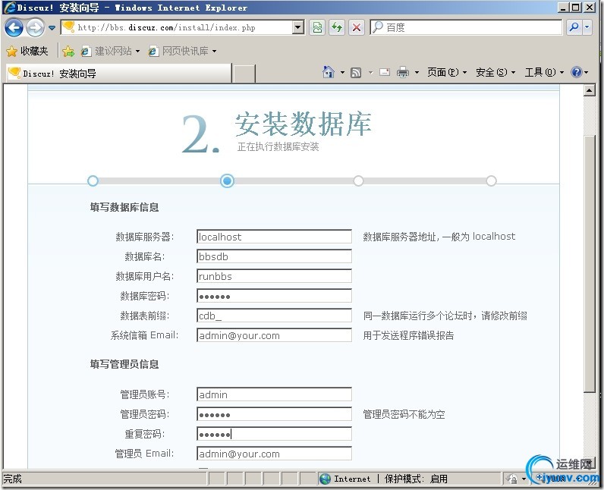Open the recent pages dropdown next to Forward
Viewport: 604px width, 490px height.
(x=52, y=28)
